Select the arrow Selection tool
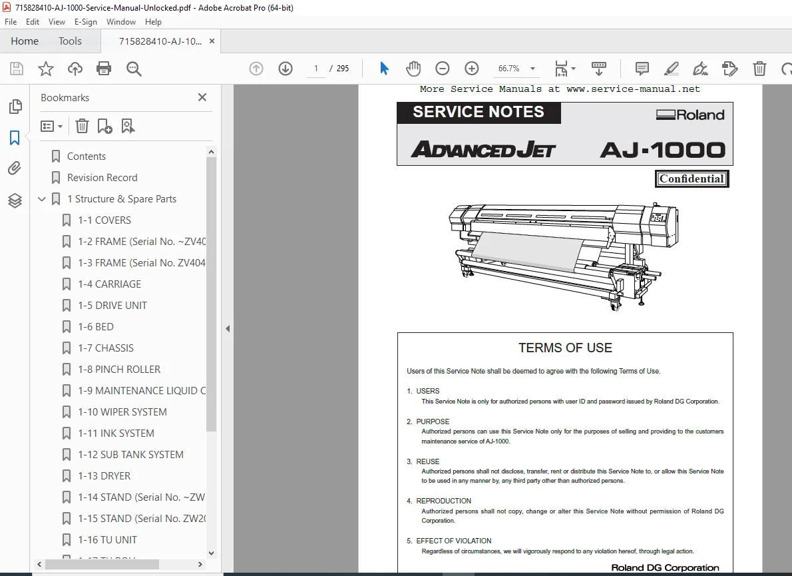792x576 pixels. [x=385, y=68]
